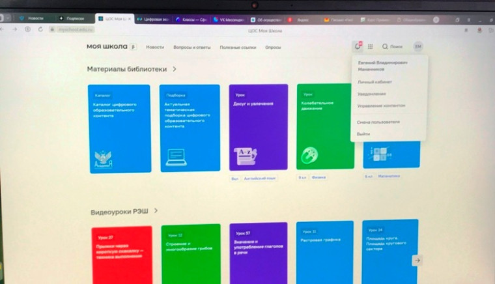Open the apps grid icon
This screenshot has width=495, height=284.
tap(371, 47)
